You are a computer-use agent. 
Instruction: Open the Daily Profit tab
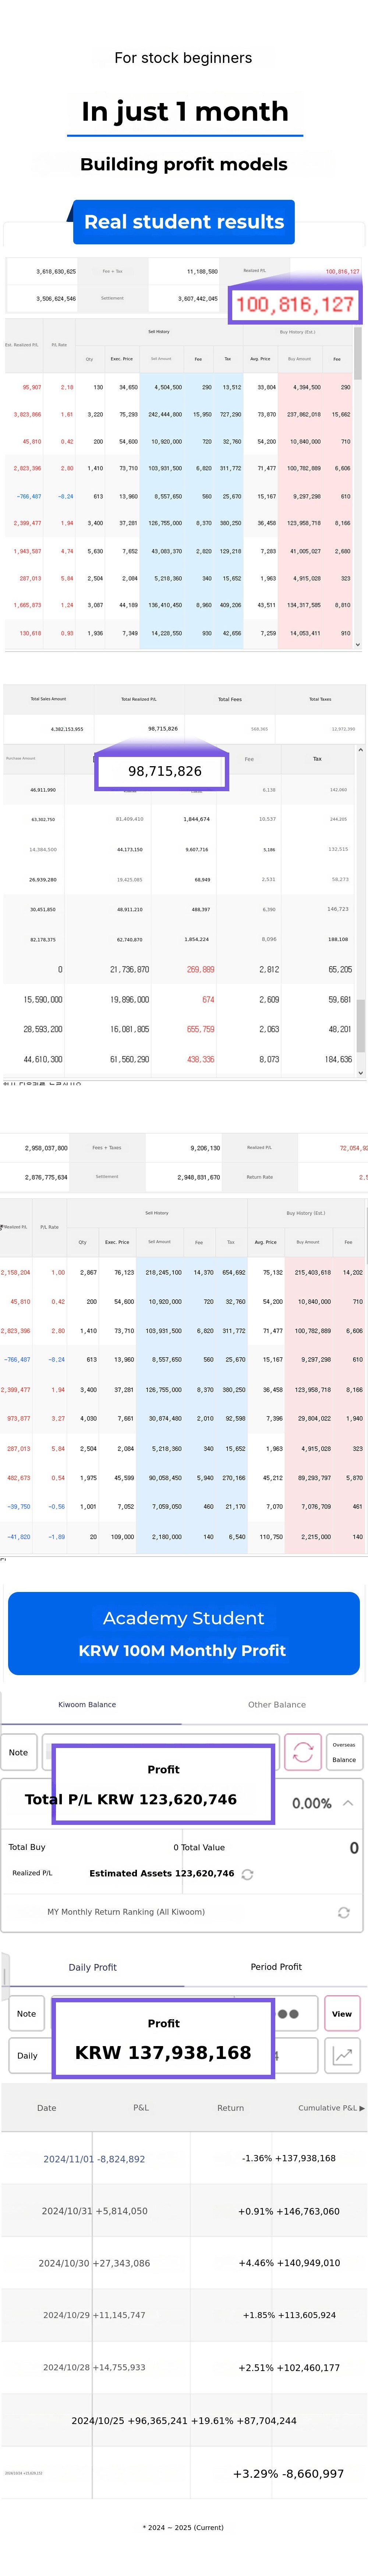pyautogui.click(x=92, y=1967)
